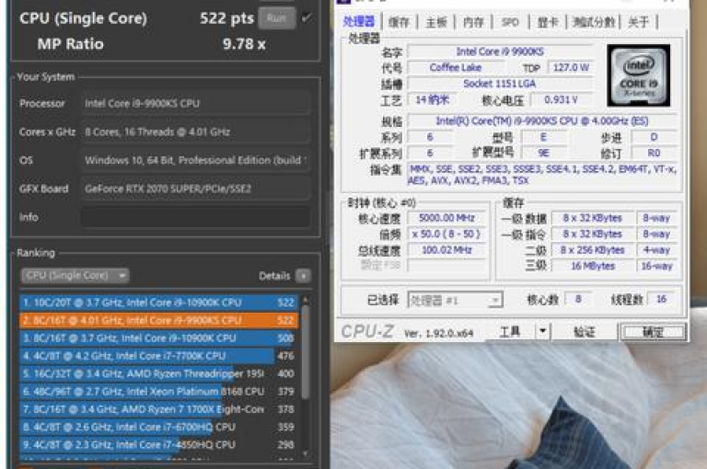
Task: Click the 9.78 x MP Ratio value
Action: point(244,44)
